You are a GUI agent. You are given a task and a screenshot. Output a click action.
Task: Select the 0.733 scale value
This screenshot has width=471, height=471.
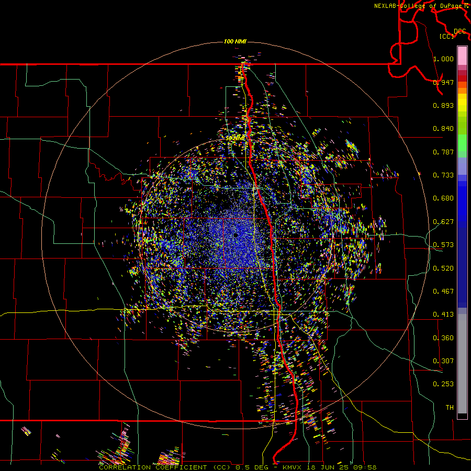443,175
